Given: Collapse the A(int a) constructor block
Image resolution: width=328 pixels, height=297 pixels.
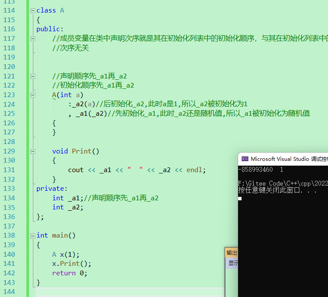Looking at the screenshot, I should [x=33, y=95].
